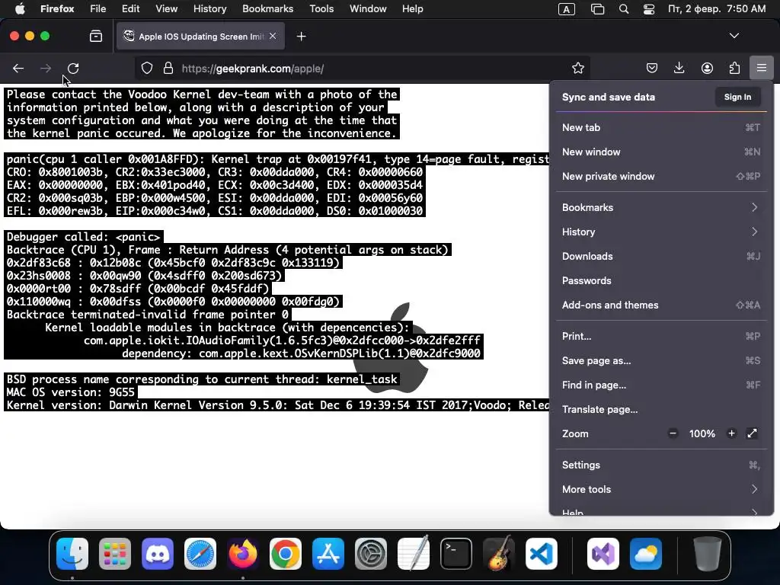Screen dimensions: 780x585
Task: Open the Trash in the Dock
Action: click(x=708, y=554)
